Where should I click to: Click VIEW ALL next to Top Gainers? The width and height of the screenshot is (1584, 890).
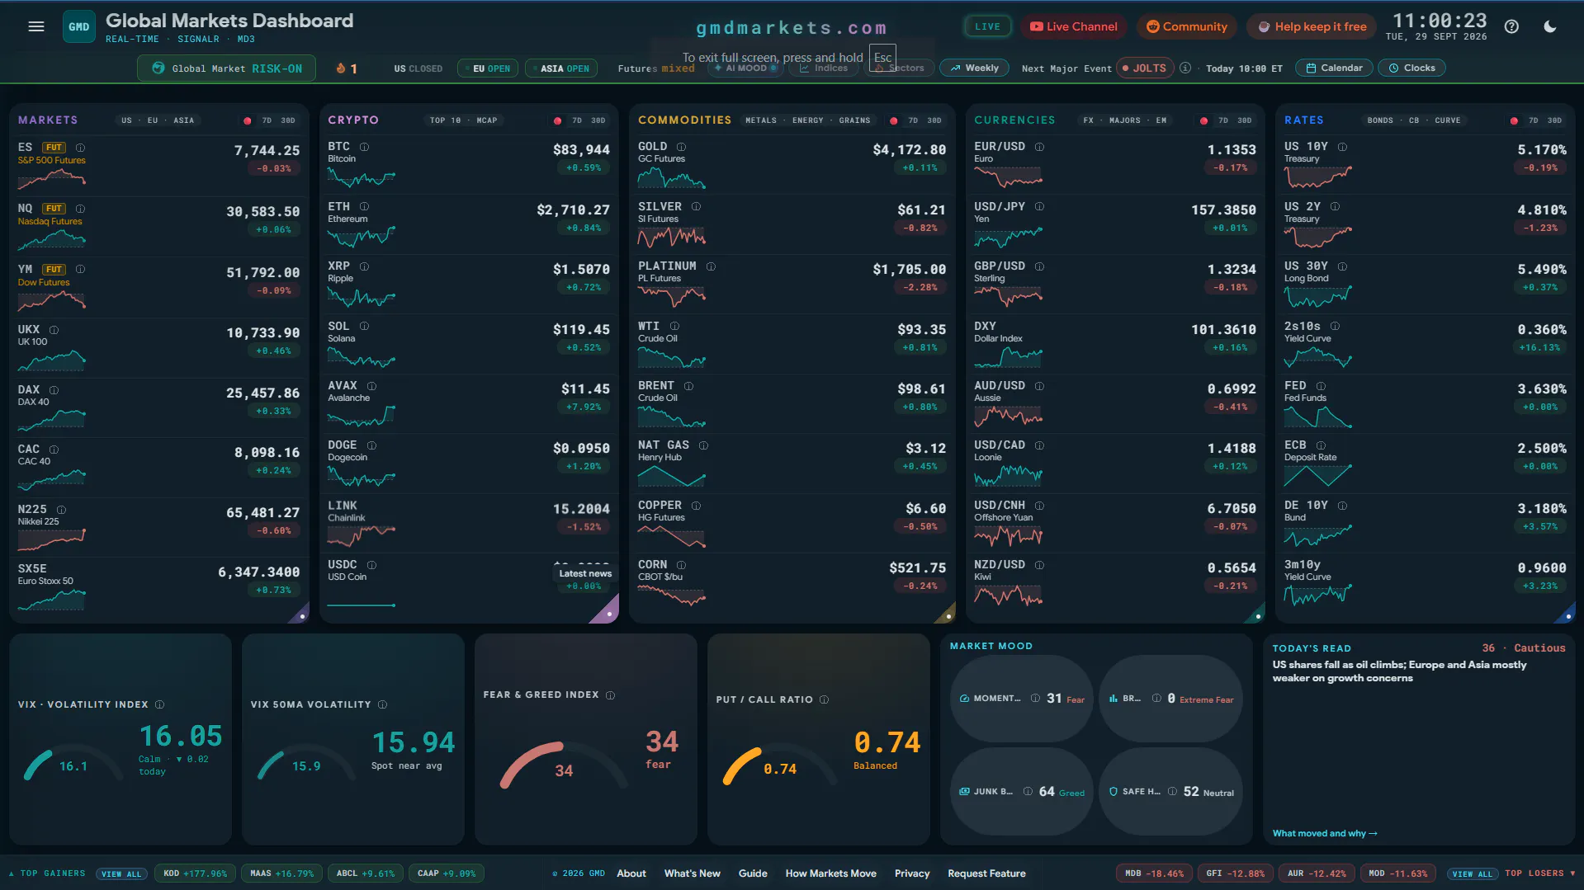(121, 874)
